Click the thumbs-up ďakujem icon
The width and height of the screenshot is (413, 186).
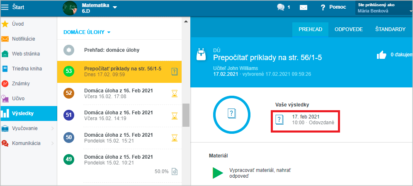(x=381, y=55)
